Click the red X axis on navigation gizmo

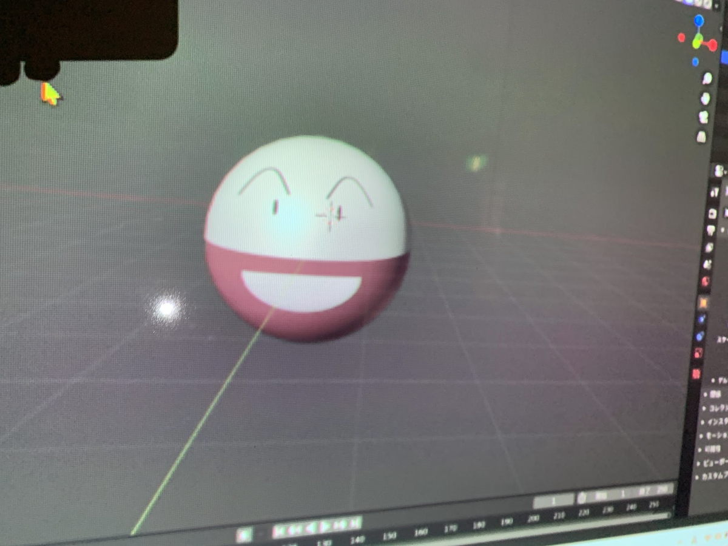click(x=713, y=45)
